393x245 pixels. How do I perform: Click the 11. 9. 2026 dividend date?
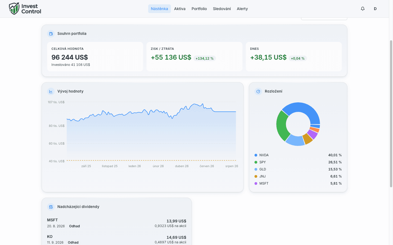coord(55,243)
